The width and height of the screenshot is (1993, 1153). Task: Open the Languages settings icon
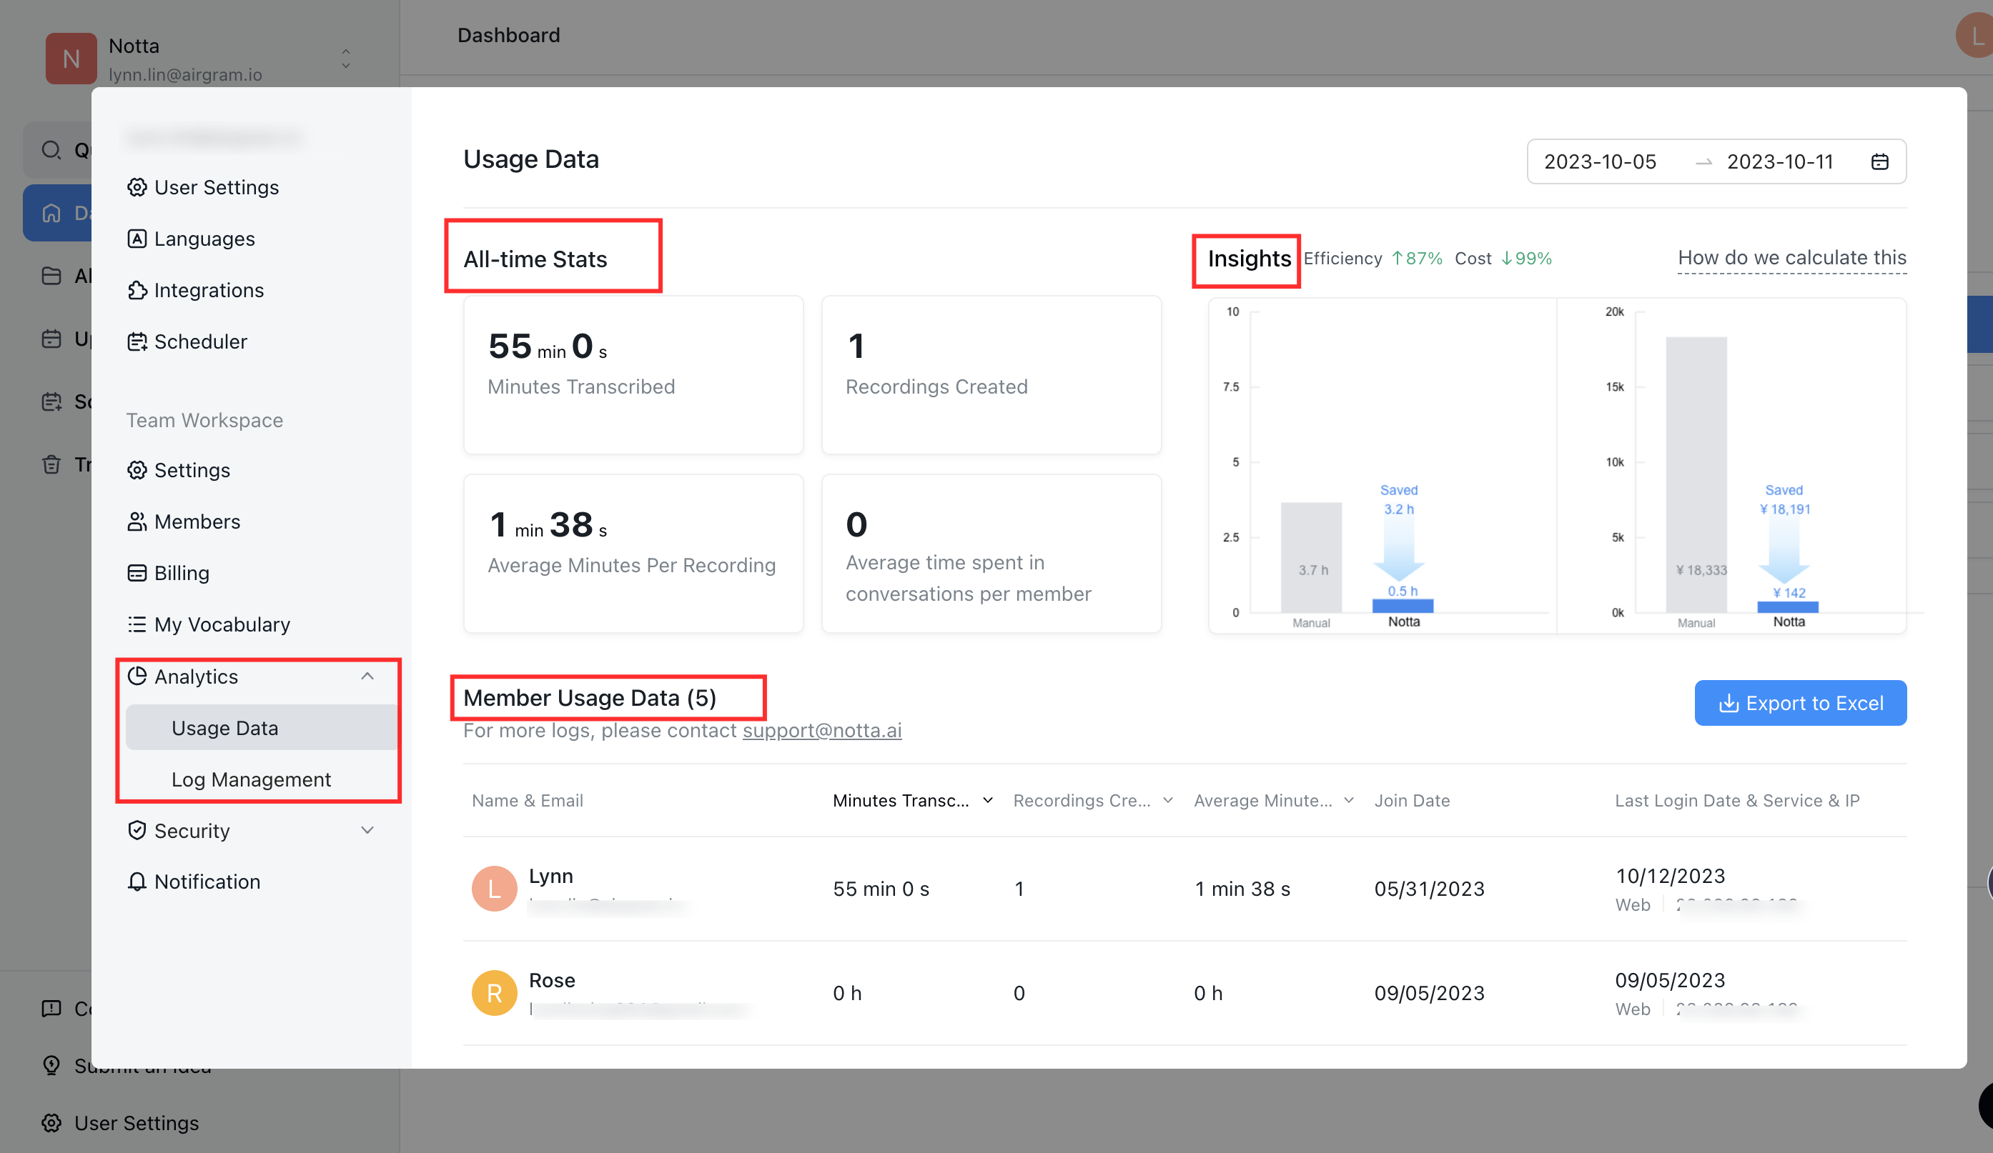[x=138, y=238]
